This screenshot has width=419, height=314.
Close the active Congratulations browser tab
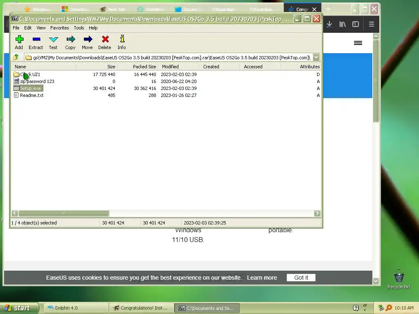pos(314,9)
